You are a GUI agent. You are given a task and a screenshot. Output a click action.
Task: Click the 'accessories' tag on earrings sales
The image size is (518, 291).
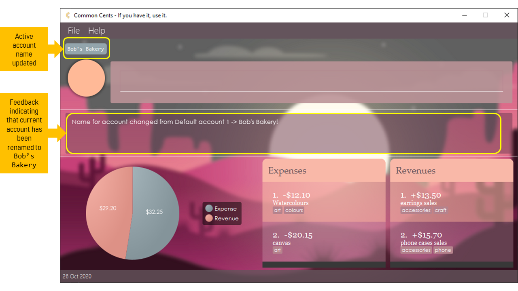pos(416,210)
